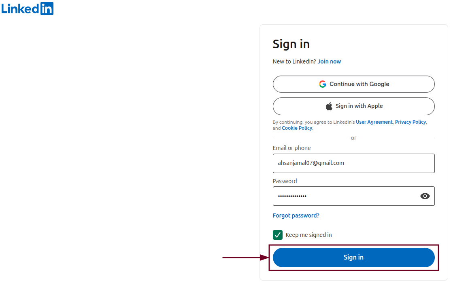451x283 pixels.
Task: Click the "Email or phone" input field
Action: pos(353,163)
